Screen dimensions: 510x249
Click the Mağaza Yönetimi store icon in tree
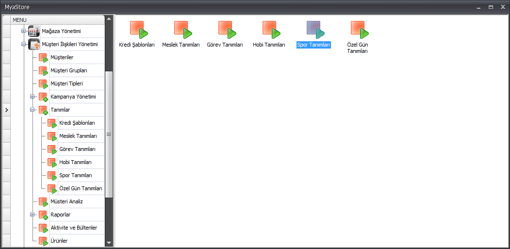point(34,32)
